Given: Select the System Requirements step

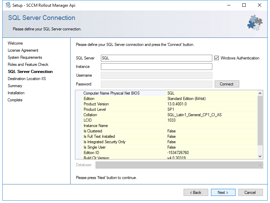Looking at the screenshot, I should [x=25, y=57].
